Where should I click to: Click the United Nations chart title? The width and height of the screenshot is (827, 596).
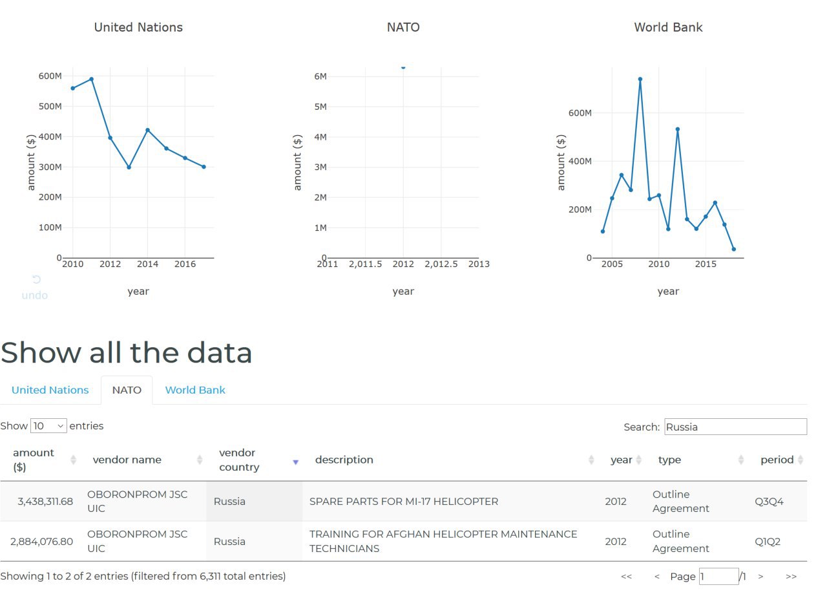[138, 27]
